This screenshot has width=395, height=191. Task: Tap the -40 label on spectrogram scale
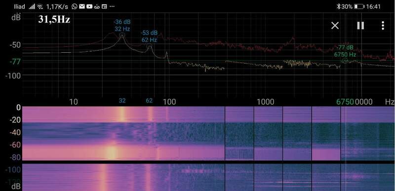(x=15, y=132)
